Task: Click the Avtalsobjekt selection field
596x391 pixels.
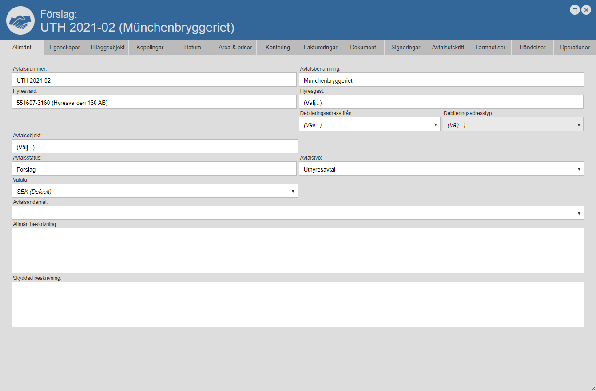Action: click(x=155, y=147)
